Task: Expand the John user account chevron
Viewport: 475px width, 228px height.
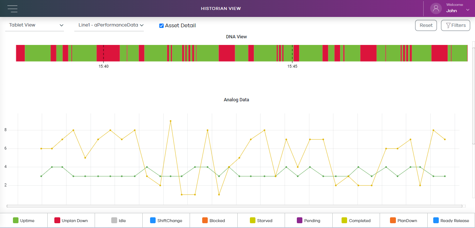Action: (468, 11)
